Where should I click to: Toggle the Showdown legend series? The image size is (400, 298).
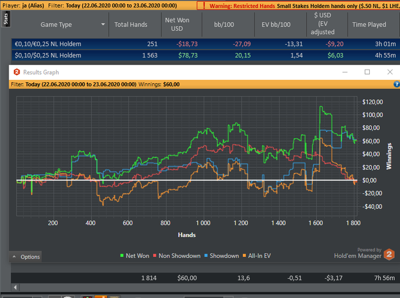(x=222, y=256)
